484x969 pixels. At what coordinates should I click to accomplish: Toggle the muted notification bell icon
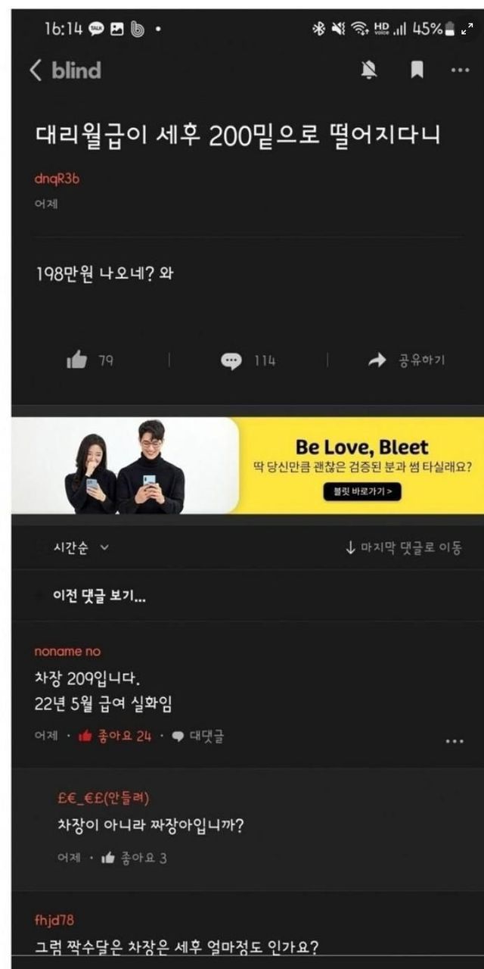tap(369, 70)
